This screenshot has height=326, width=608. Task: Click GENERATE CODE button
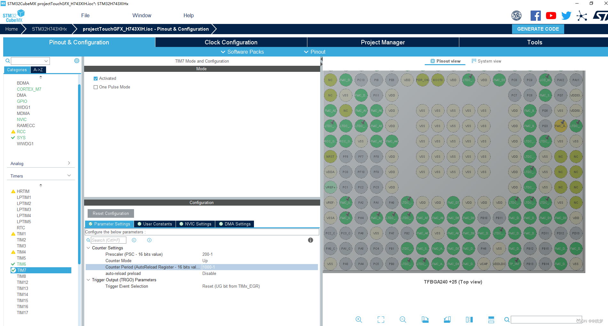point(538,29)
